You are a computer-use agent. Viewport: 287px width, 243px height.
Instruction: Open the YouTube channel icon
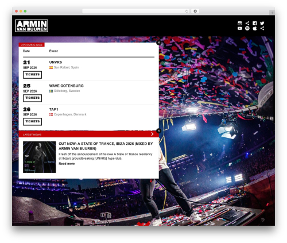(240, 28)
